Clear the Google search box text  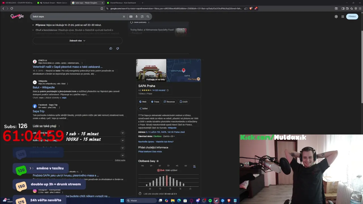(124, 16)
